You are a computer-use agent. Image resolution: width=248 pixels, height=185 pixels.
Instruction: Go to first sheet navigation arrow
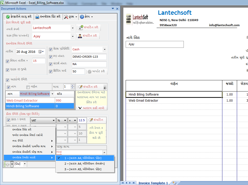tap(123, 183)
